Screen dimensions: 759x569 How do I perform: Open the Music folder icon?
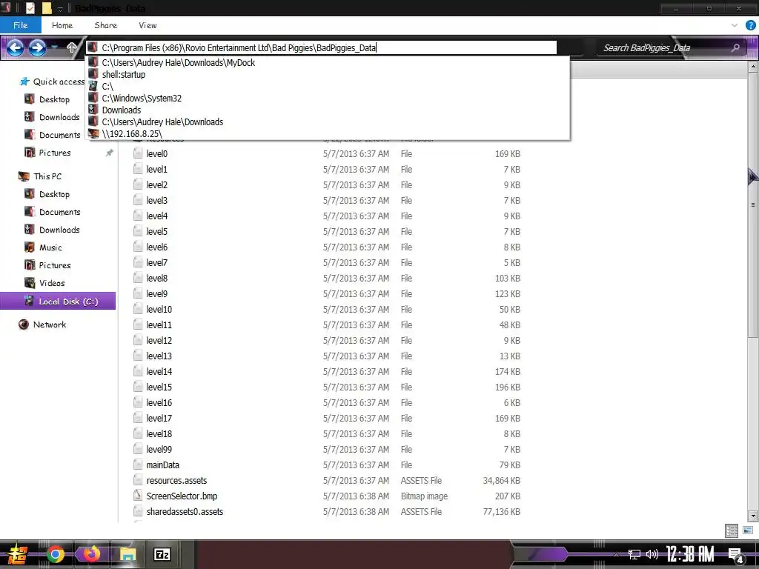tap(30, 247)
